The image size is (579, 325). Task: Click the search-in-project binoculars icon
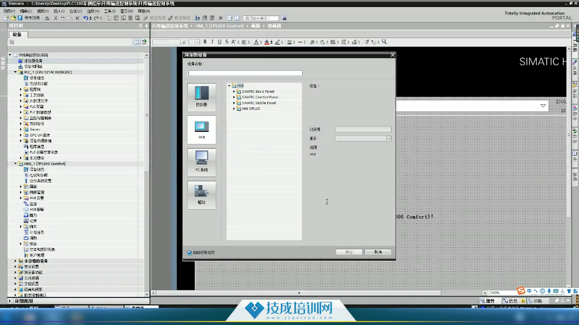tap(284, 18)
